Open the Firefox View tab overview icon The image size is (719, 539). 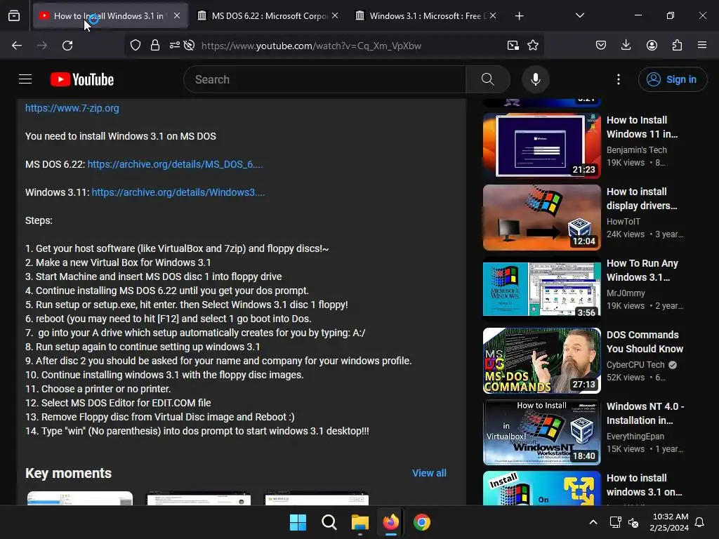[14, 16]
